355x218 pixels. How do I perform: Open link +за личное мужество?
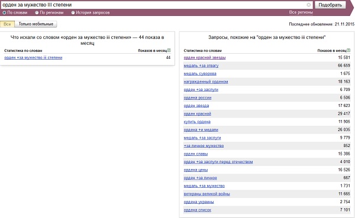(x=204, y=146)
